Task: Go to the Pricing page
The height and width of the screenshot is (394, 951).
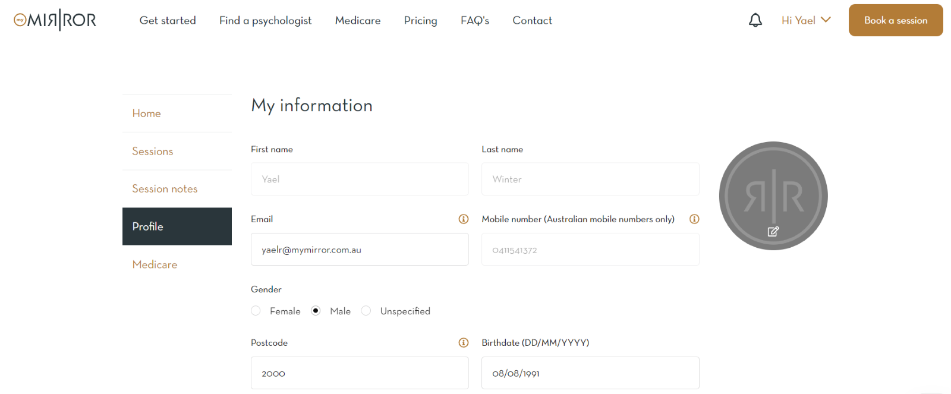Action: pyautogui.click(x=420, y=20)
